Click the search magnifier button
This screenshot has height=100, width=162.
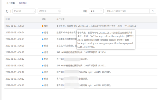click(x=153, y=11)
